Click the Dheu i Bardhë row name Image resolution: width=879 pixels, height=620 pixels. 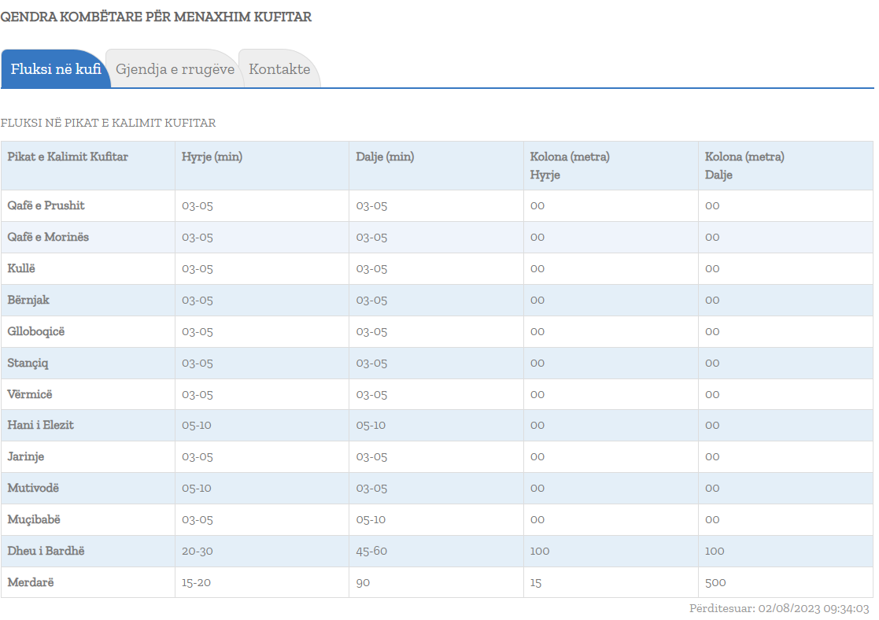coord(46,551)
